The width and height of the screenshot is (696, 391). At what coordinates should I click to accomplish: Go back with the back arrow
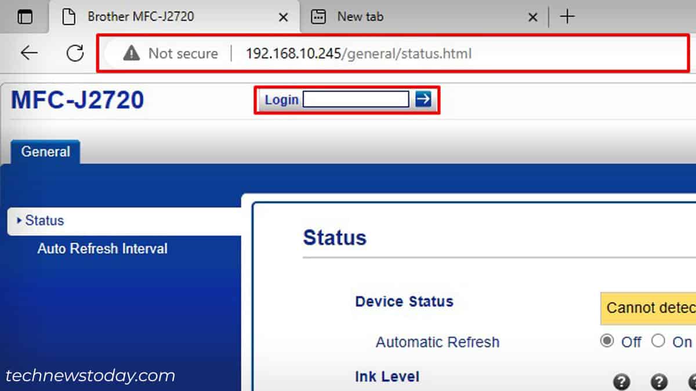click(x=29, y=53)
